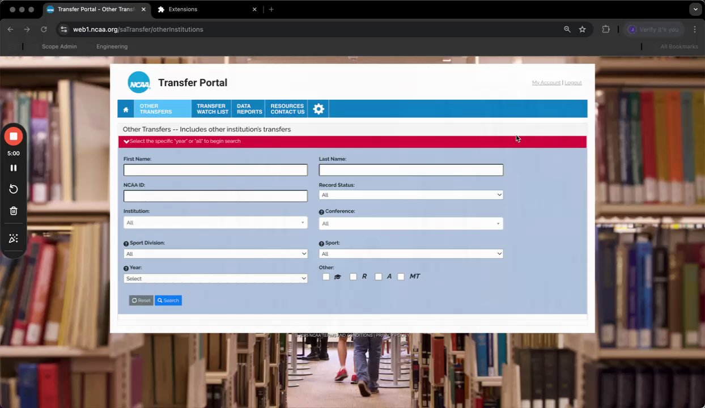The width and height of the screenshot is (705, 408).
Task: Delete the recording using the trash icon
Action: coord(14,211)
